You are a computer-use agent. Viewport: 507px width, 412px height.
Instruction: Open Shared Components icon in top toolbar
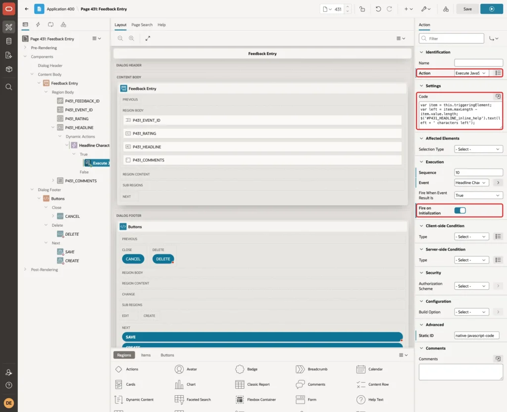click(x=446, y=9)
